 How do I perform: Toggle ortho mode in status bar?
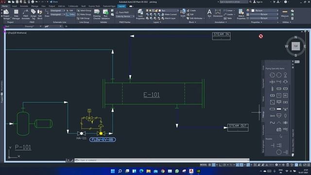(221, 165)
